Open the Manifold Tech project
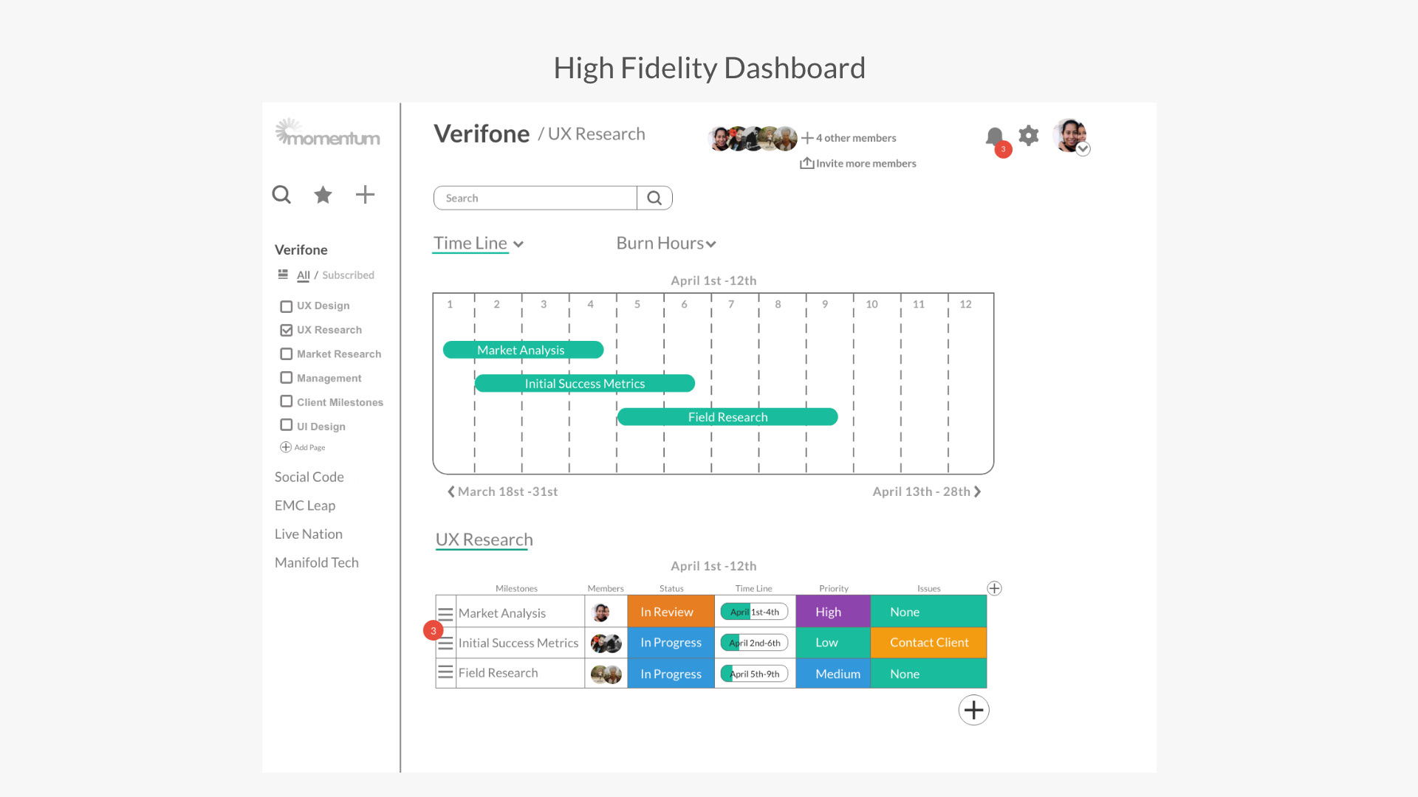1418x797 pixels. tap(317, 563)
